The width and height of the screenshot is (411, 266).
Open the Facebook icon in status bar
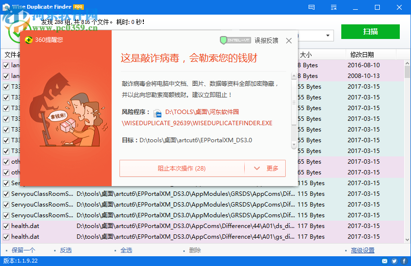[x=404, y=261]
